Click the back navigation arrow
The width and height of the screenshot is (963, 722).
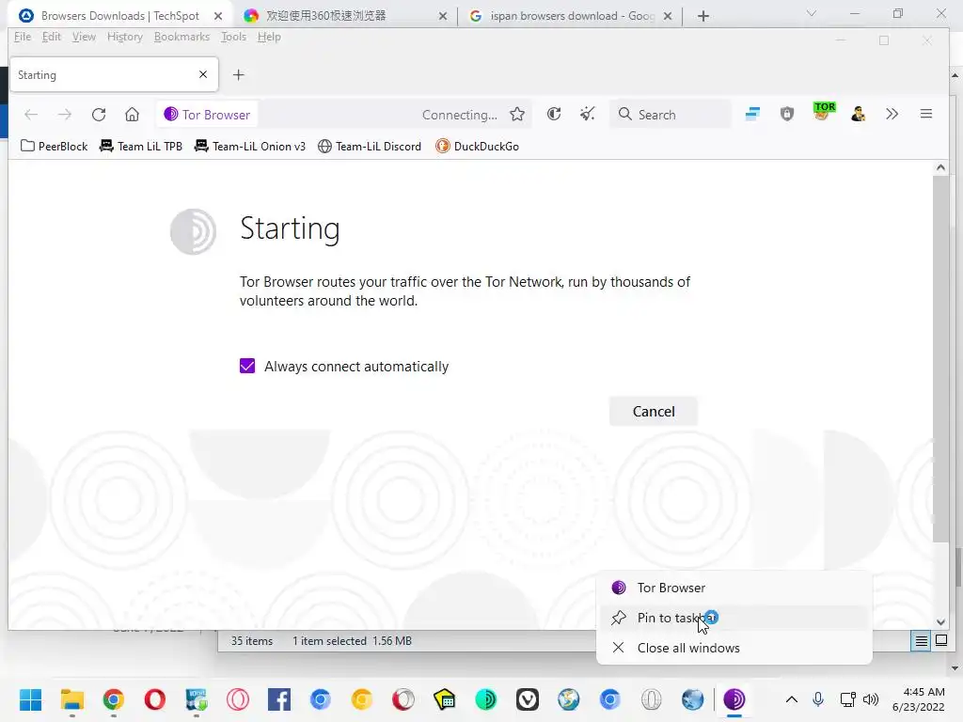(x=31, y=114)
